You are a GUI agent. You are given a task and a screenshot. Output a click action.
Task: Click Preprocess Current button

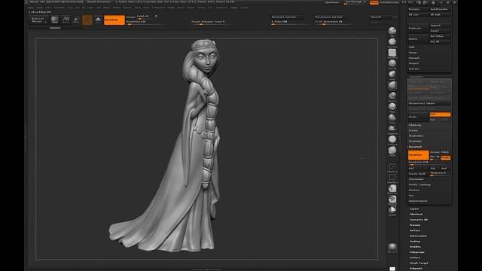[330, 17]
